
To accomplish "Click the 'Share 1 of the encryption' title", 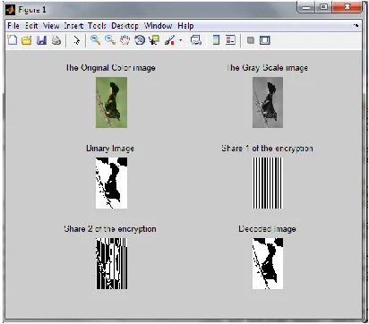I will coord(267,149).
